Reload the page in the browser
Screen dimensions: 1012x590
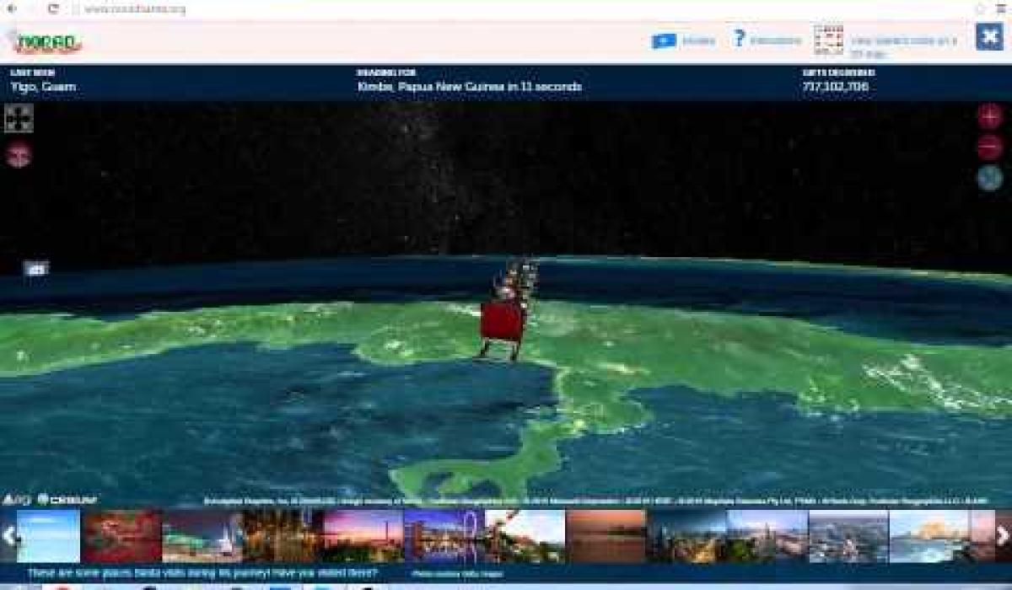53,9
